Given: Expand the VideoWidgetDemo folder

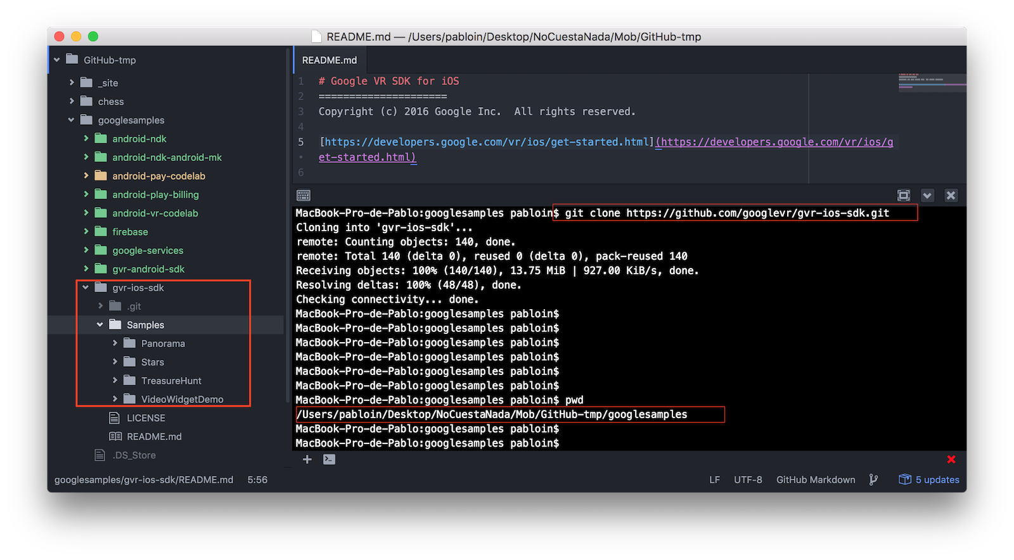Looking at the screenshot, I should coord(115,399).
